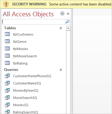The image size is (112, 114).
Task: Click the tblRating table icon
Action: (7, 63)
